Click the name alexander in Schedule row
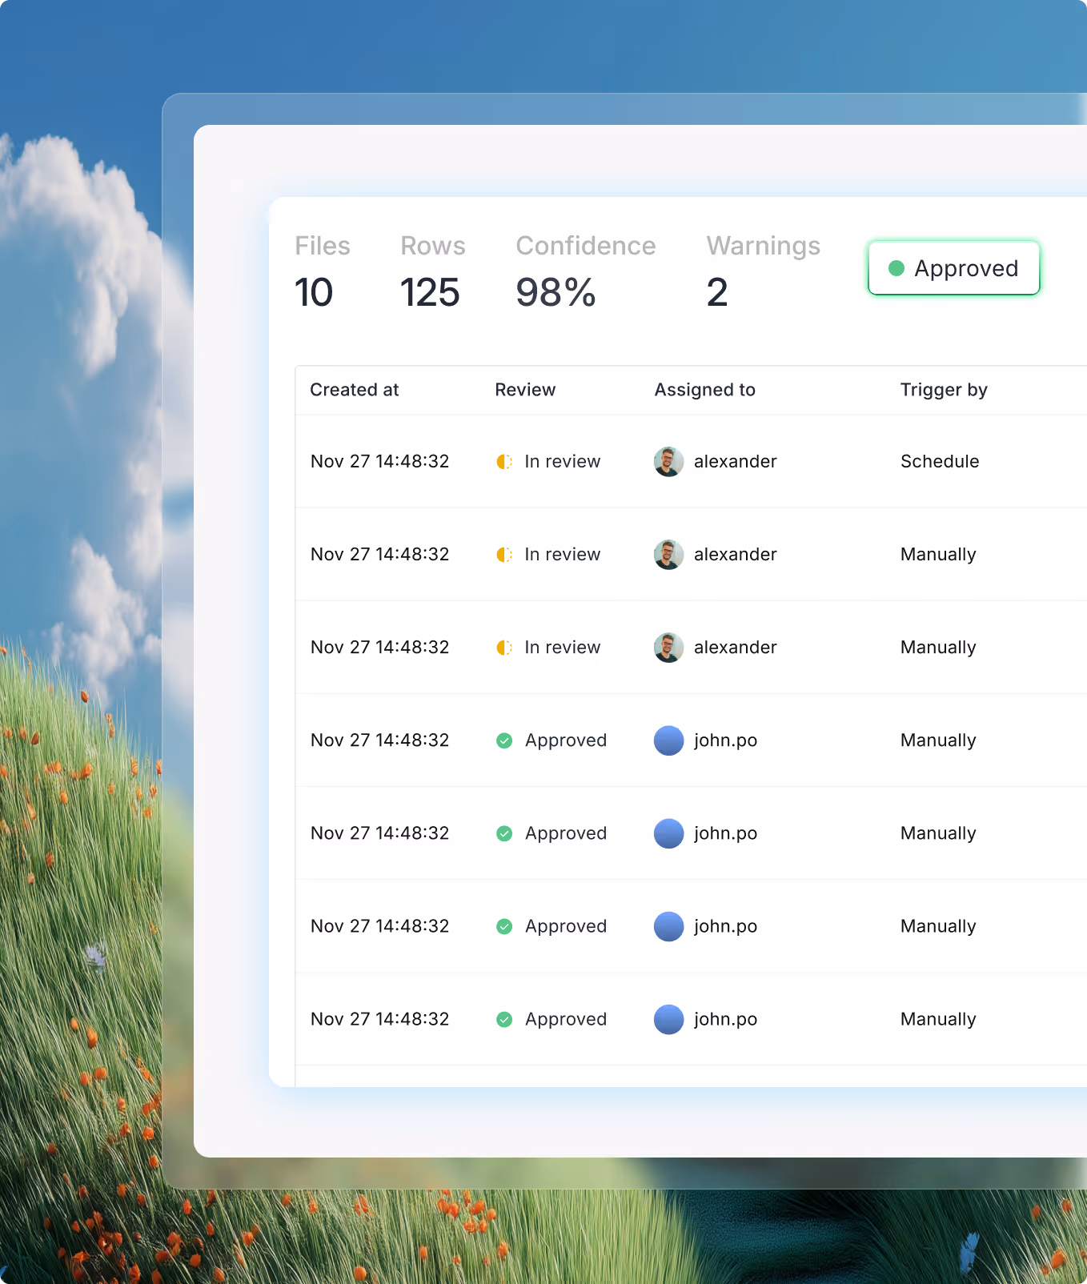1087x1284 pixels. click(736, 461)
